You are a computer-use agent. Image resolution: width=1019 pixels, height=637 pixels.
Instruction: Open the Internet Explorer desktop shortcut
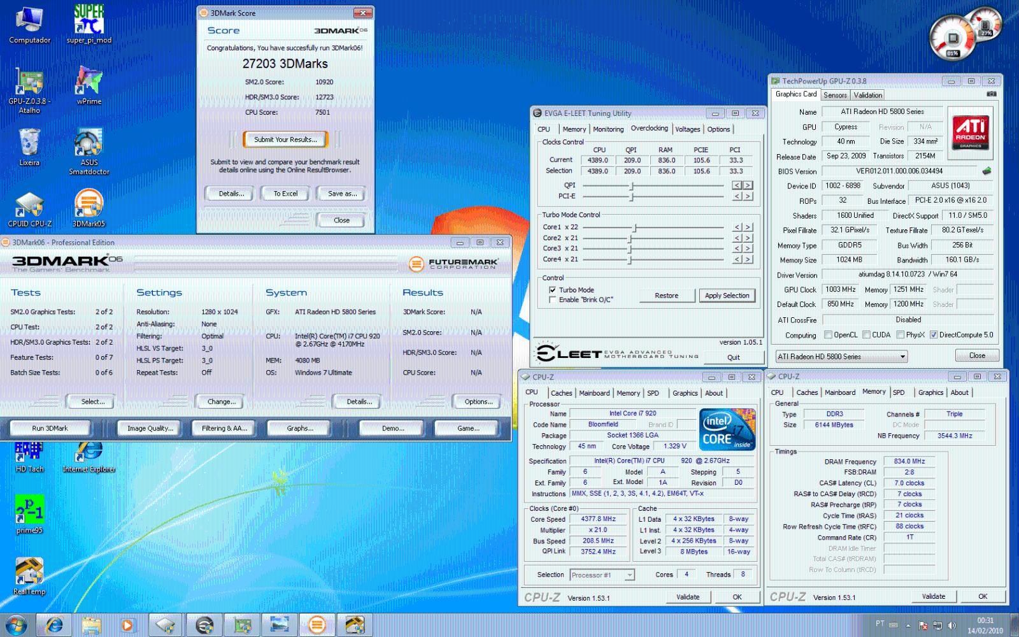(89, 457)
